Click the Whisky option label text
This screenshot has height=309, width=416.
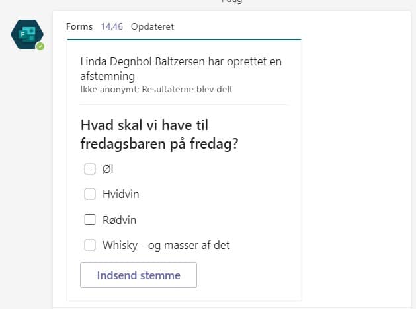[166, 245]
